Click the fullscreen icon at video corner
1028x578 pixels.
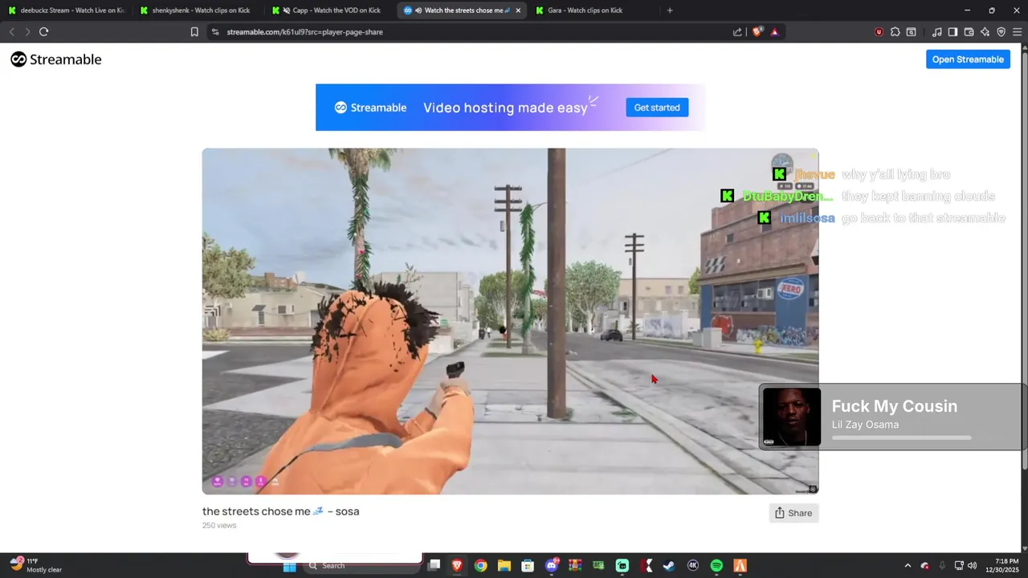[813, 489]
